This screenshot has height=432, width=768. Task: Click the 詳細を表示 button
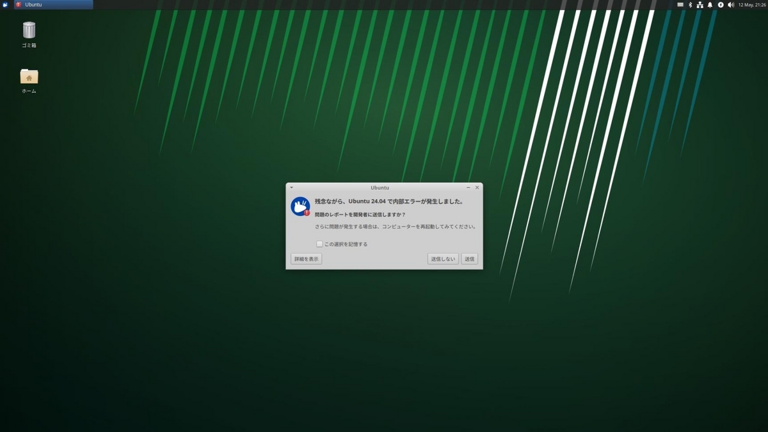pyautogui.click(x=306, y=259)
